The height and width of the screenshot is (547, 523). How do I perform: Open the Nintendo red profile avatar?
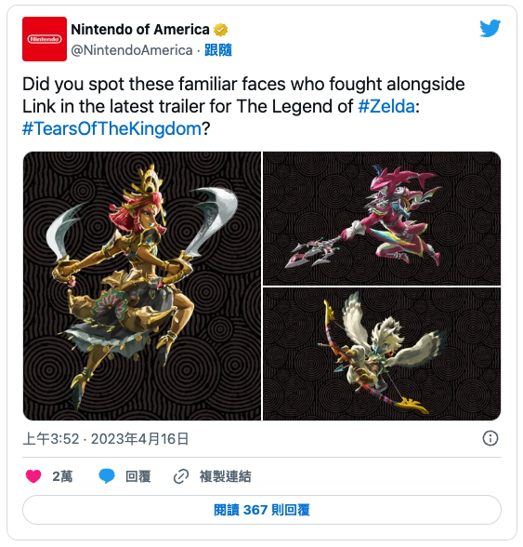click(x=45, y=39)
